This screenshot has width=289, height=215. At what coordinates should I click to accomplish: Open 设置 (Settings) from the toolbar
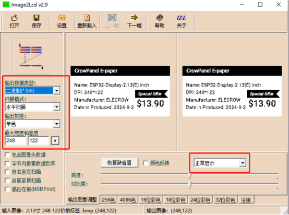click(62, 21)
